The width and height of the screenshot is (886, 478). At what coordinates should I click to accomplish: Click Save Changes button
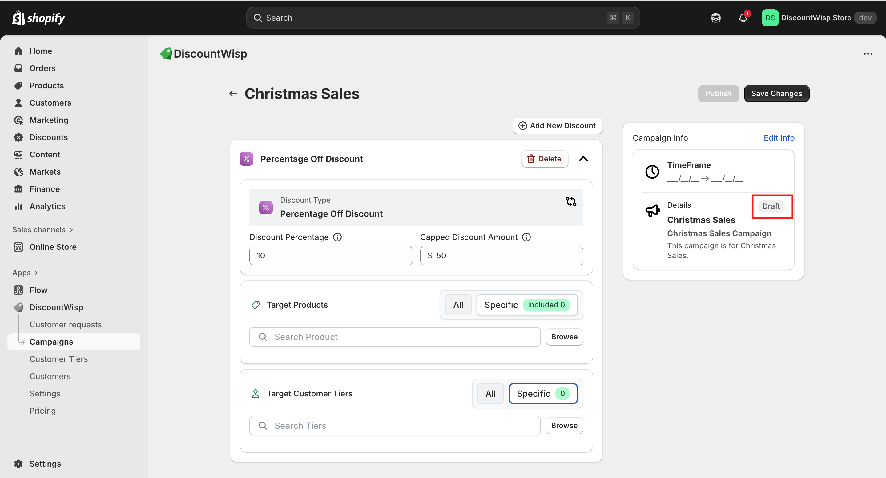pyautogui.click(x=776, y=94)
